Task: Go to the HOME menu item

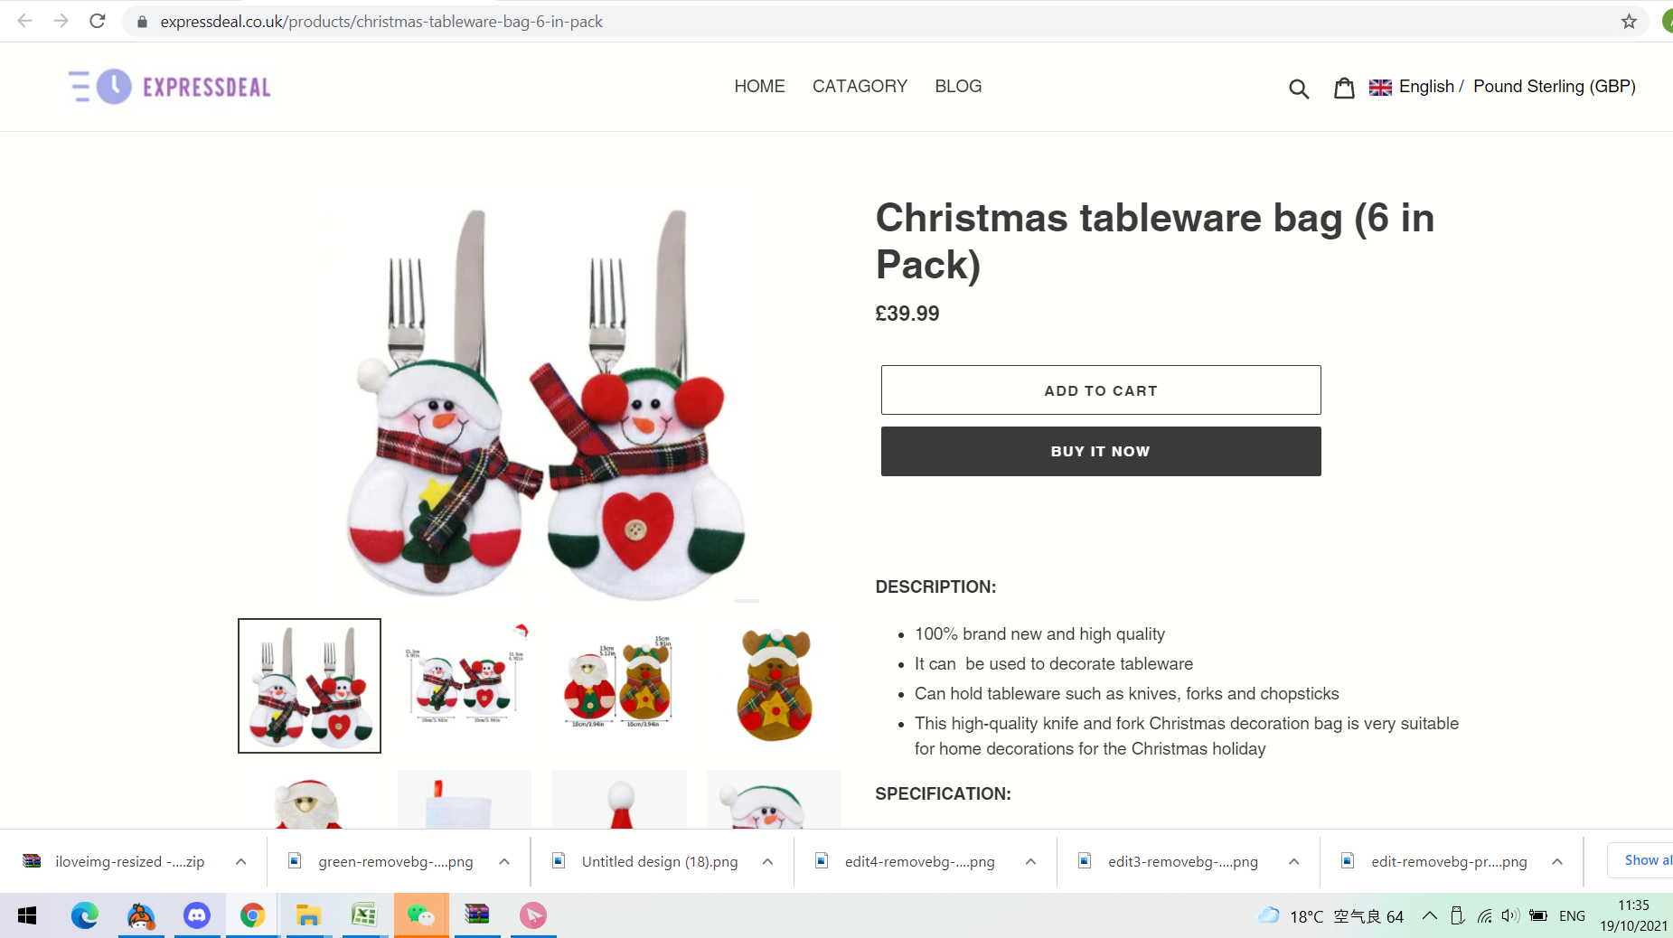Action: pos(759,87)
